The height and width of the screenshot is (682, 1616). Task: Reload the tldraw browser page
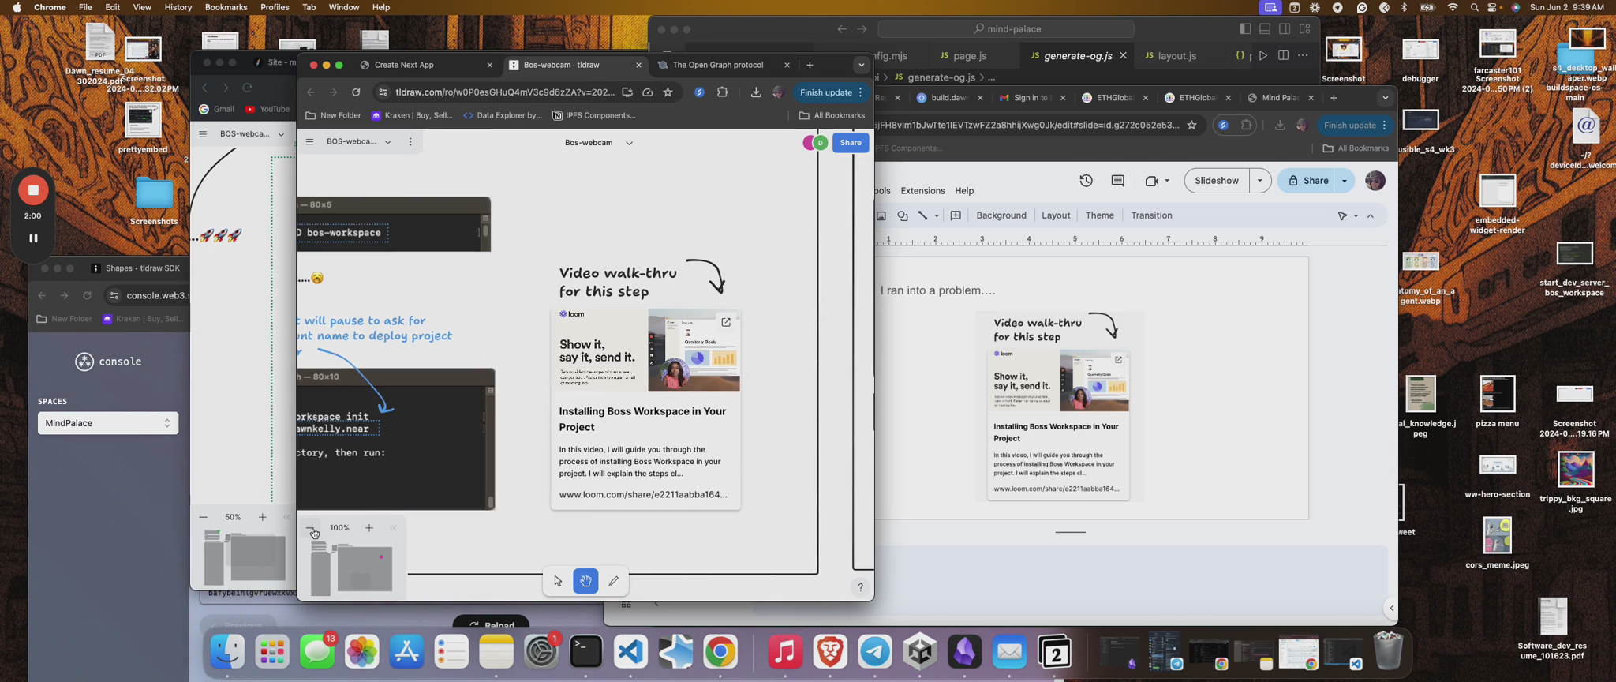356,92
